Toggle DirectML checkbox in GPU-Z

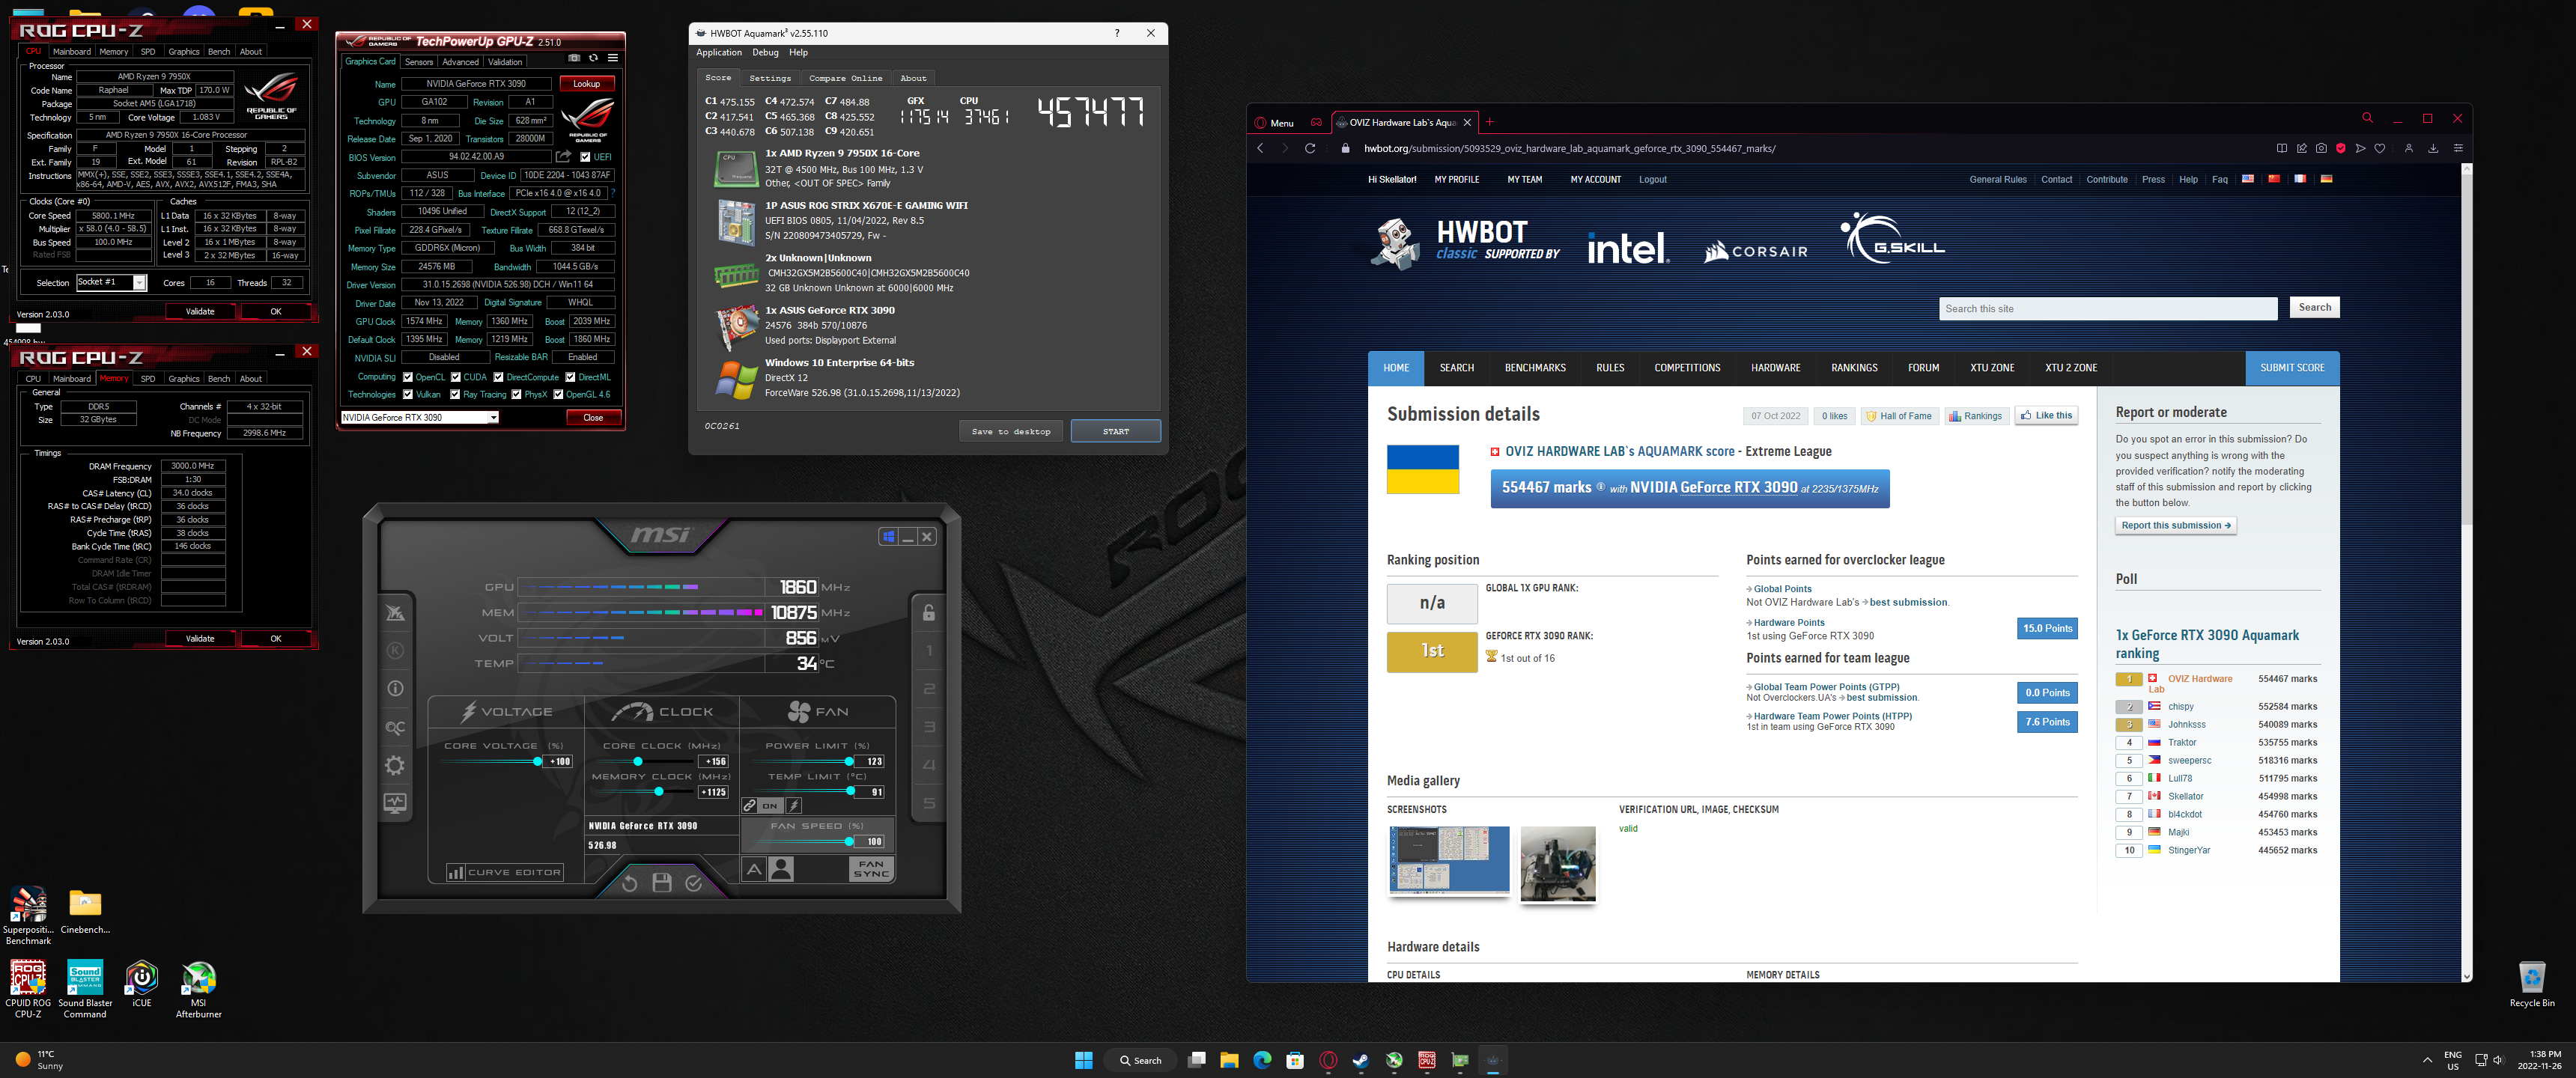click(570, 377)
